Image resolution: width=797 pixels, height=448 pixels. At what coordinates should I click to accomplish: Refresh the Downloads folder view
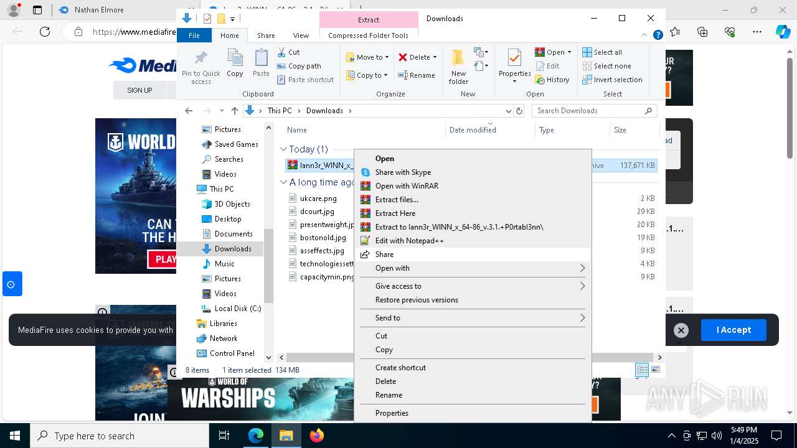point(519,111)
